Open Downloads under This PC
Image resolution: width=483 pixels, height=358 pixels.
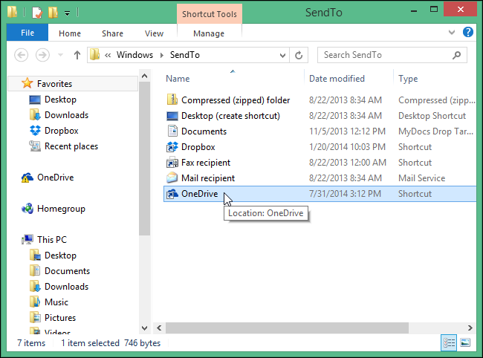pyautogui.click(x=66, y=287)
